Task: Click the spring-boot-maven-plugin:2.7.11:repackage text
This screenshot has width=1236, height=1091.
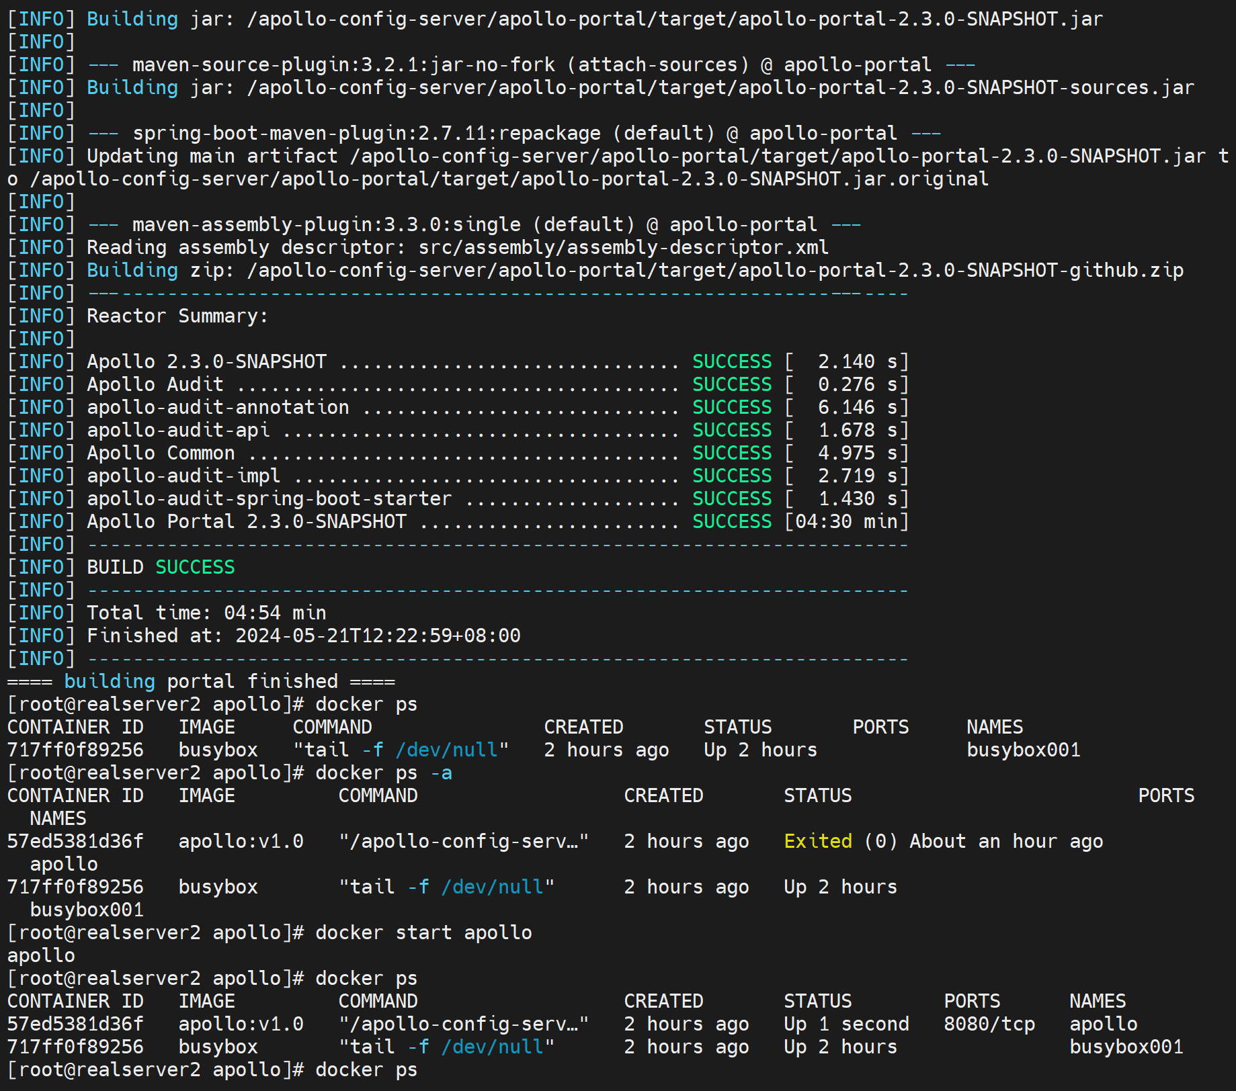Action: coord(366,133)
